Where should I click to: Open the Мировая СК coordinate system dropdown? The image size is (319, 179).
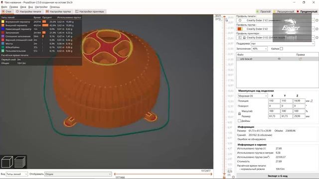(253, 96)
